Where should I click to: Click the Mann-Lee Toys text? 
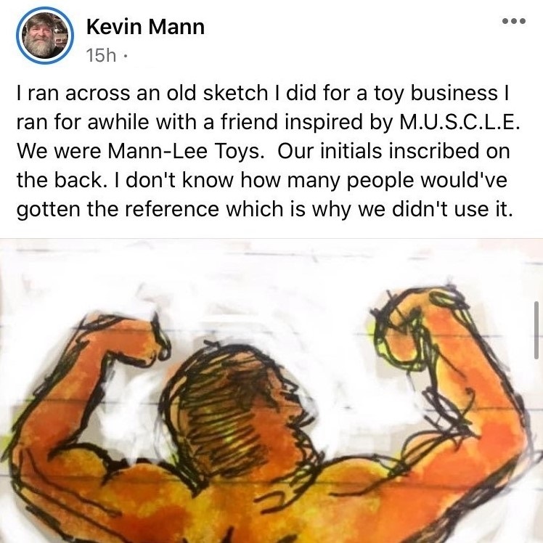(184, 151)
